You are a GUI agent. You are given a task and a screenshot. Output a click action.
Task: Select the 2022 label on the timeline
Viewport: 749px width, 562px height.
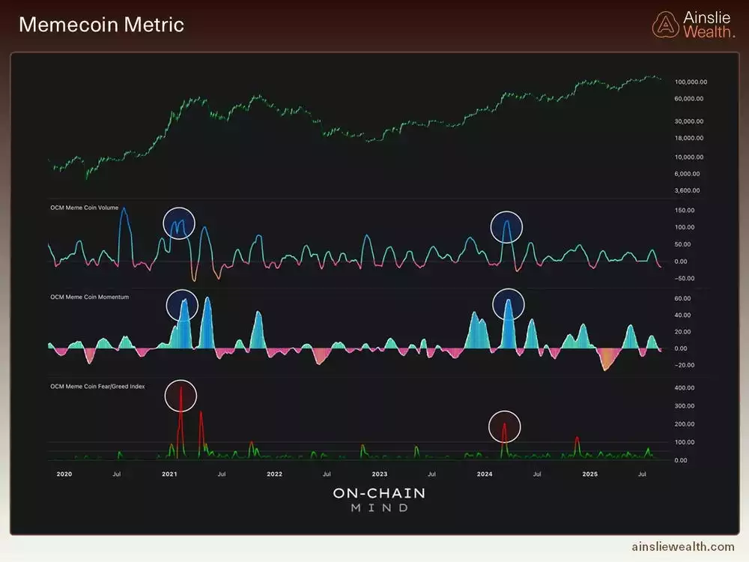pyautogui.click(x=274, y=474)
